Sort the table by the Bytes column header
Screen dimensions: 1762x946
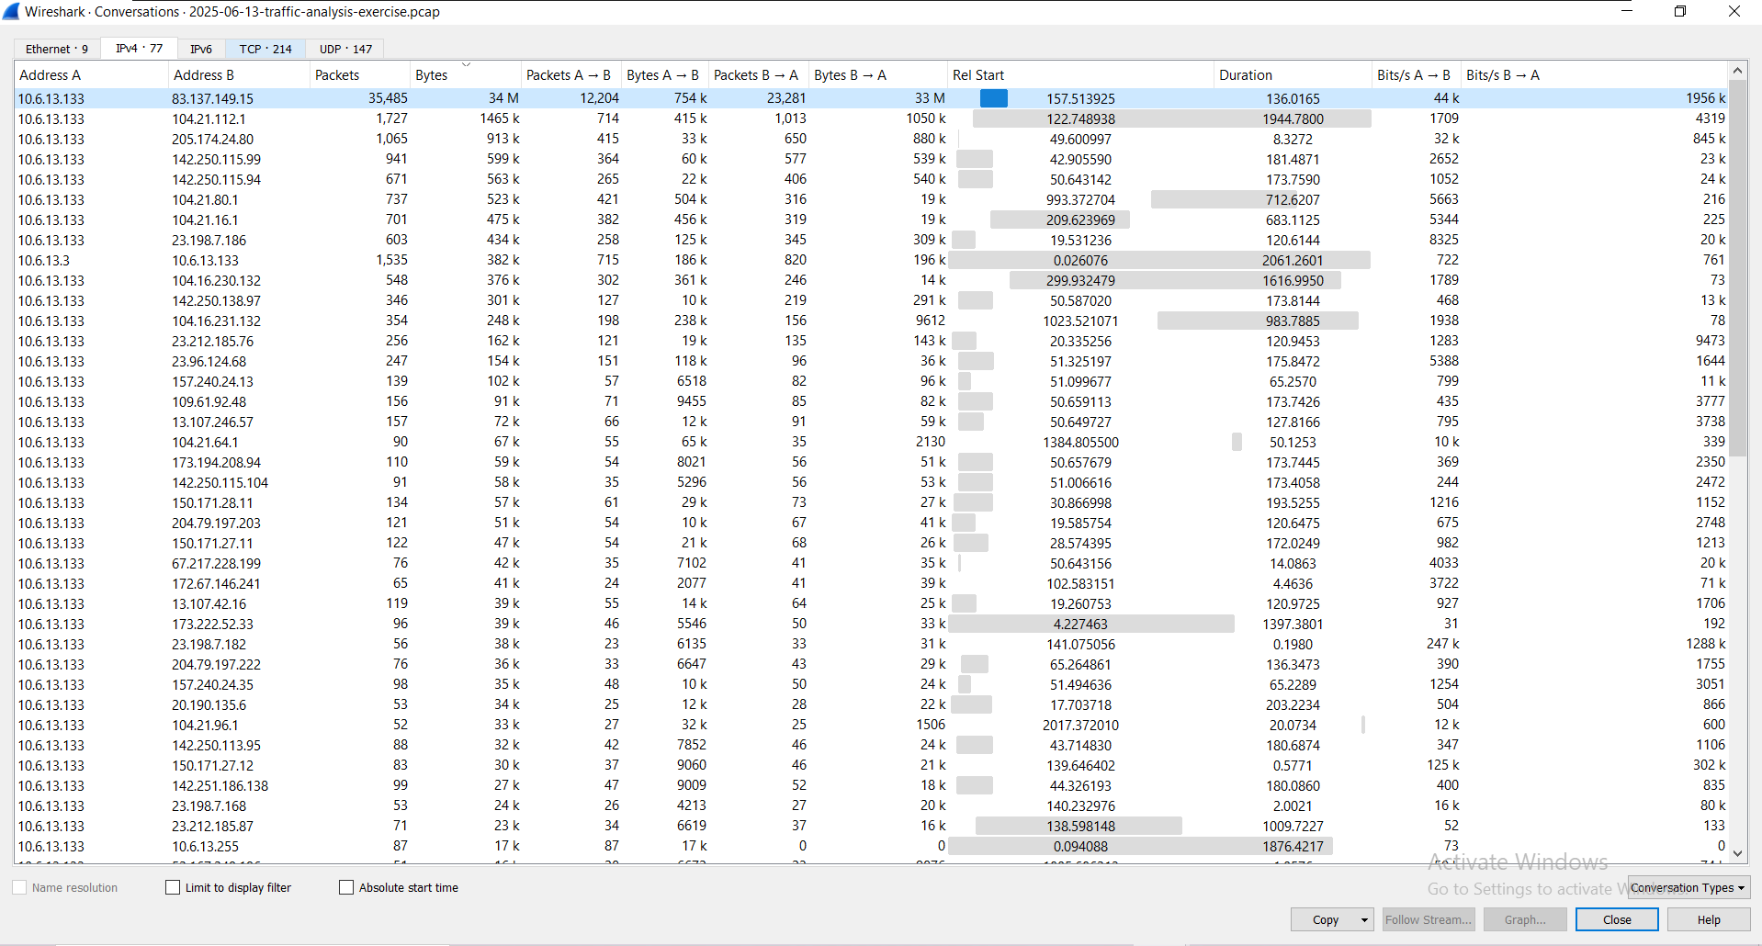point(432,75)
